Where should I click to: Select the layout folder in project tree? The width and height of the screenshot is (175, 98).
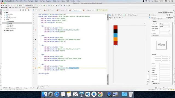point(11,23)
